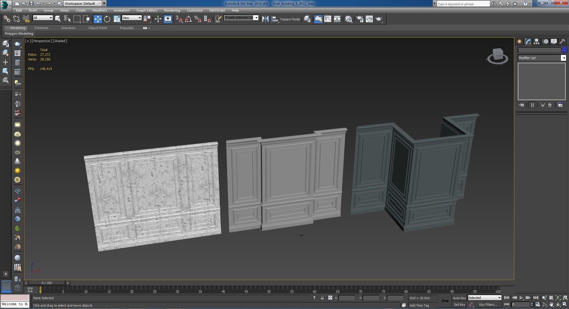Screen dimensions: 569x309
Task: Choose Rectangular Selection Region tool
Action: tap(77, 19)
